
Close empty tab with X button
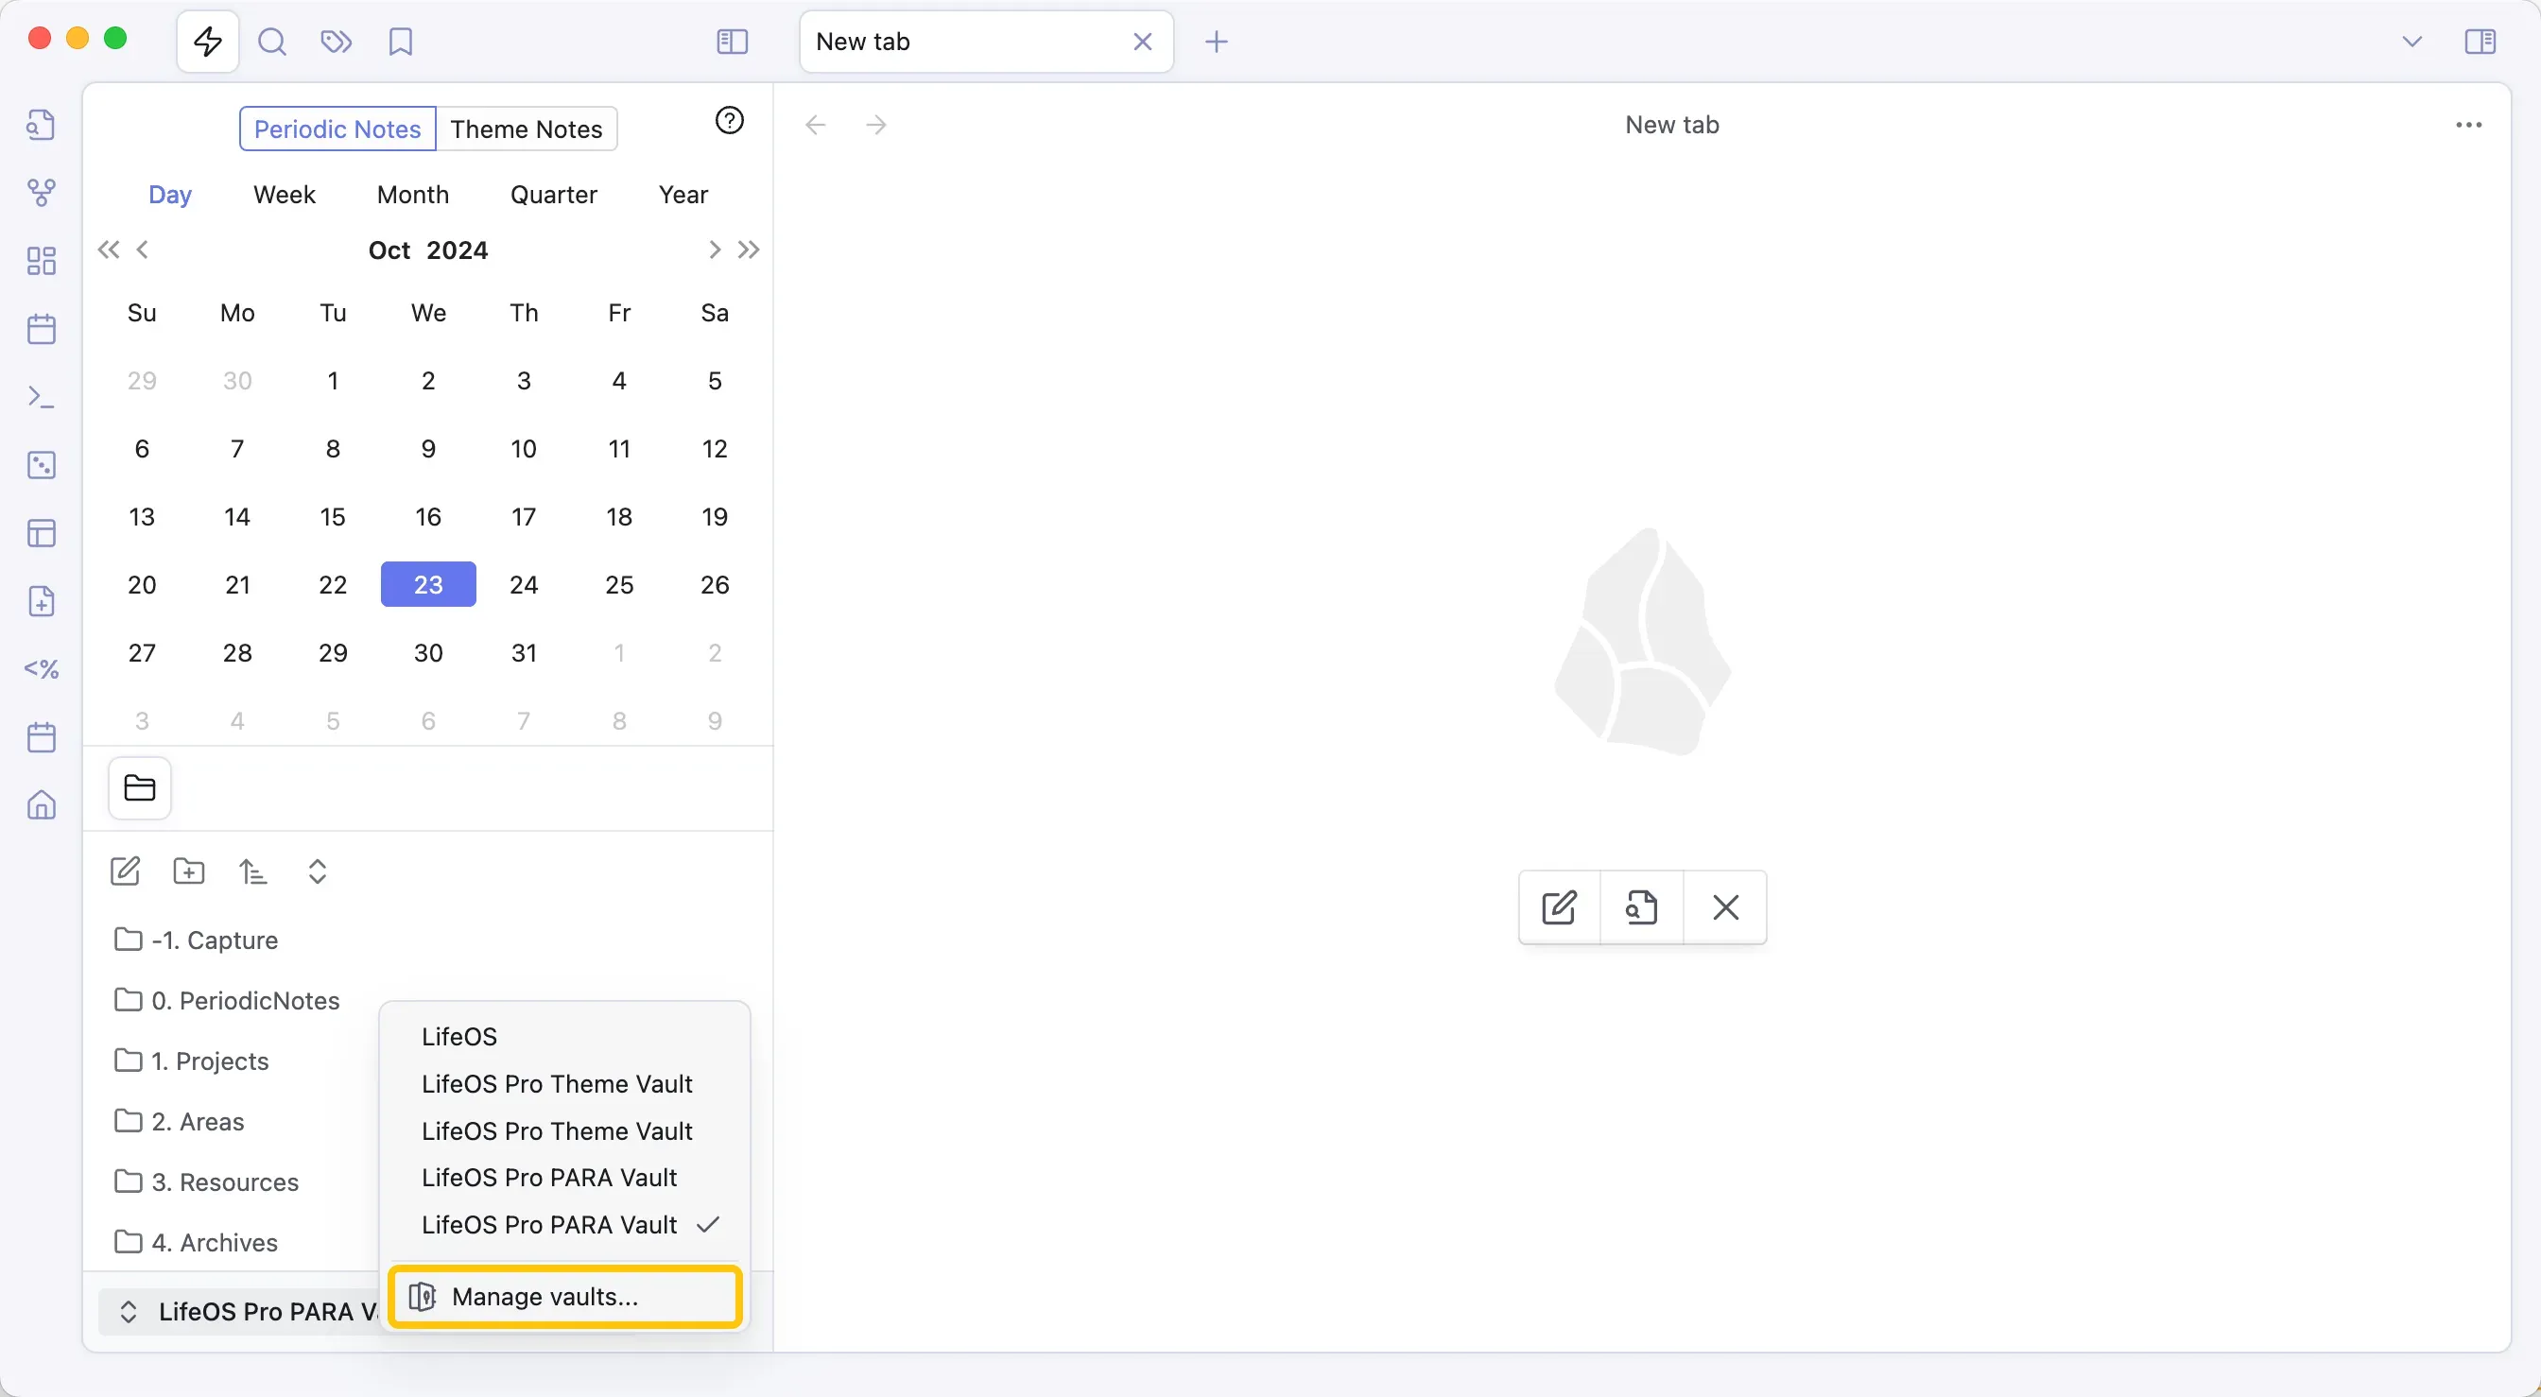1725,906
